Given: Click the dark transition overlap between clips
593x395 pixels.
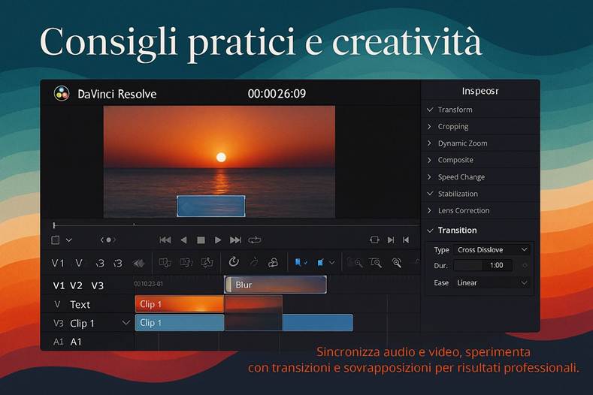Looking at the screenshot, I should pos(253,313).
